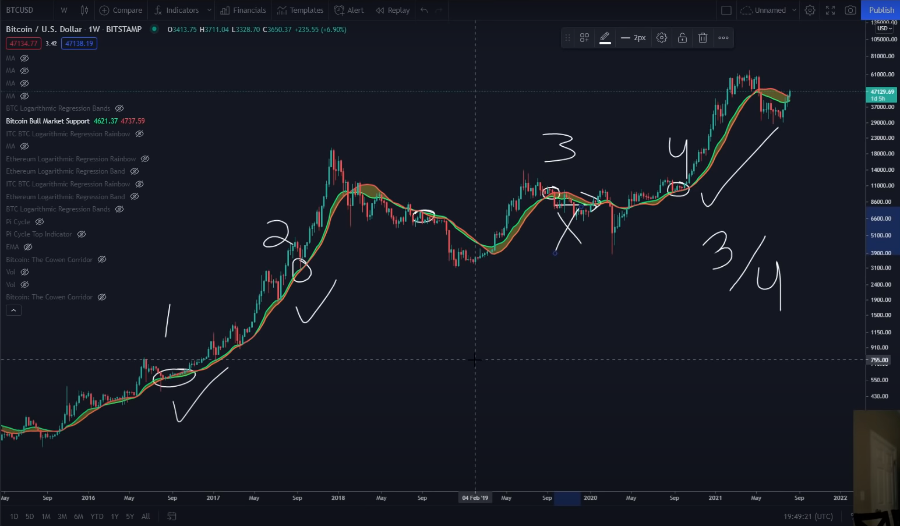Show All time range
Viewport: 900px width, 526px height.
146,516
